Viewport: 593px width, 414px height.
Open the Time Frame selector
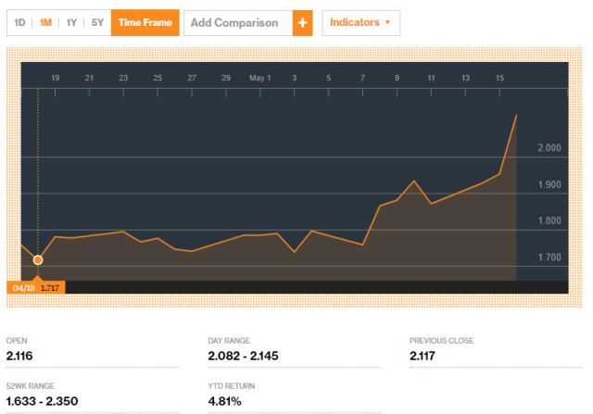click(145, 23)
